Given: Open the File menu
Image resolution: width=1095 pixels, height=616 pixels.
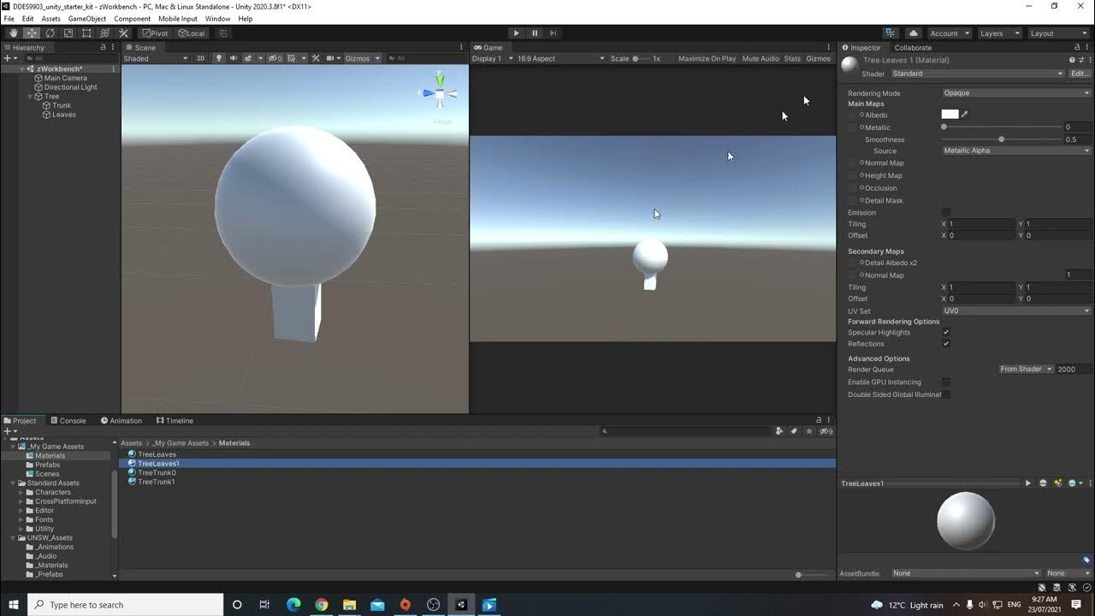Looking at the screenshot, I should point(9,19).
